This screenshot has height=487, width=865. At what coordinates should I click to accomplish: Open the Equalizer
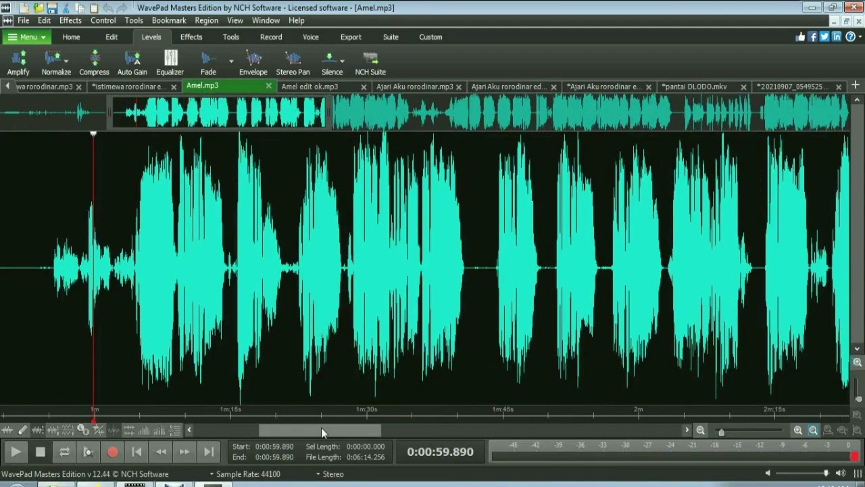(170, 63)
